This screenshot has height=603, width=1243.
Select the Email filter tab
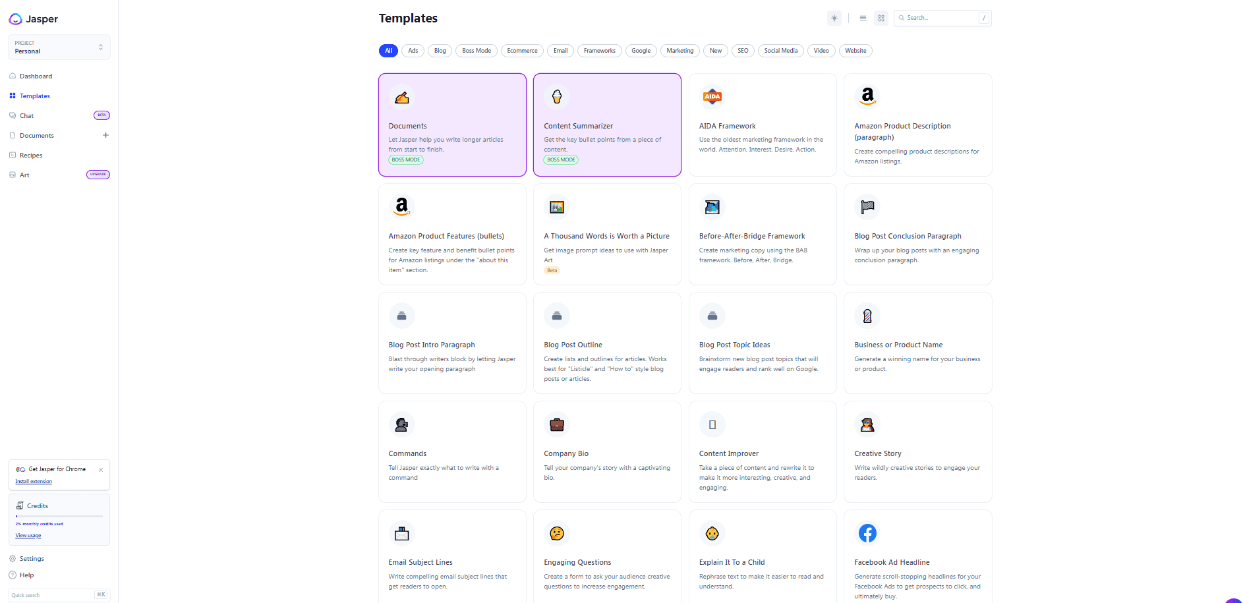[x=561, y=51]
